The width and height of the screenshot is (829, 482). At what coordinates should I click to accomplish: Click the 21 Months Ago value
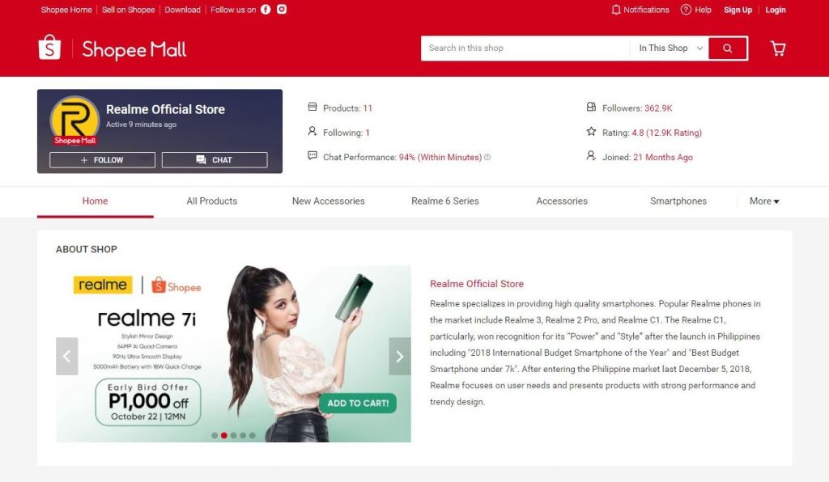point(662,158)
